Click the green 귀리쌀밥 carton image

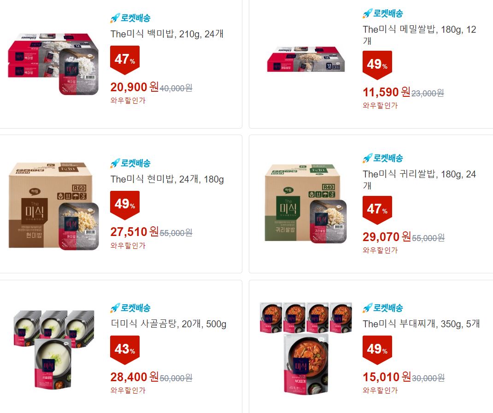point(305,204)
